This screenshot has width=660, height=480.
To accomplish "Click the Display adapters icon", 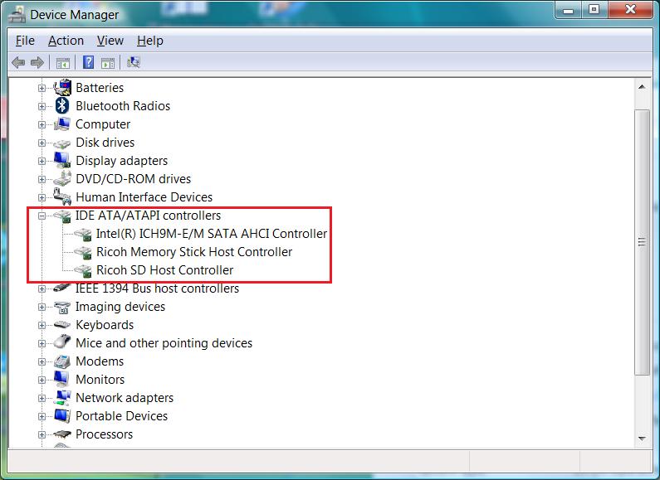I will [62, 160].
